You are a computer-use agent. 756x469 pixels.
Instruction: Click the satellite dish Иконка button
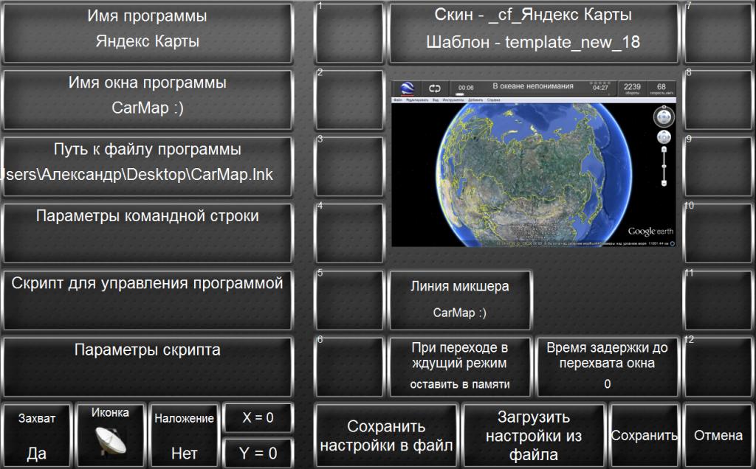pos(110,435)
